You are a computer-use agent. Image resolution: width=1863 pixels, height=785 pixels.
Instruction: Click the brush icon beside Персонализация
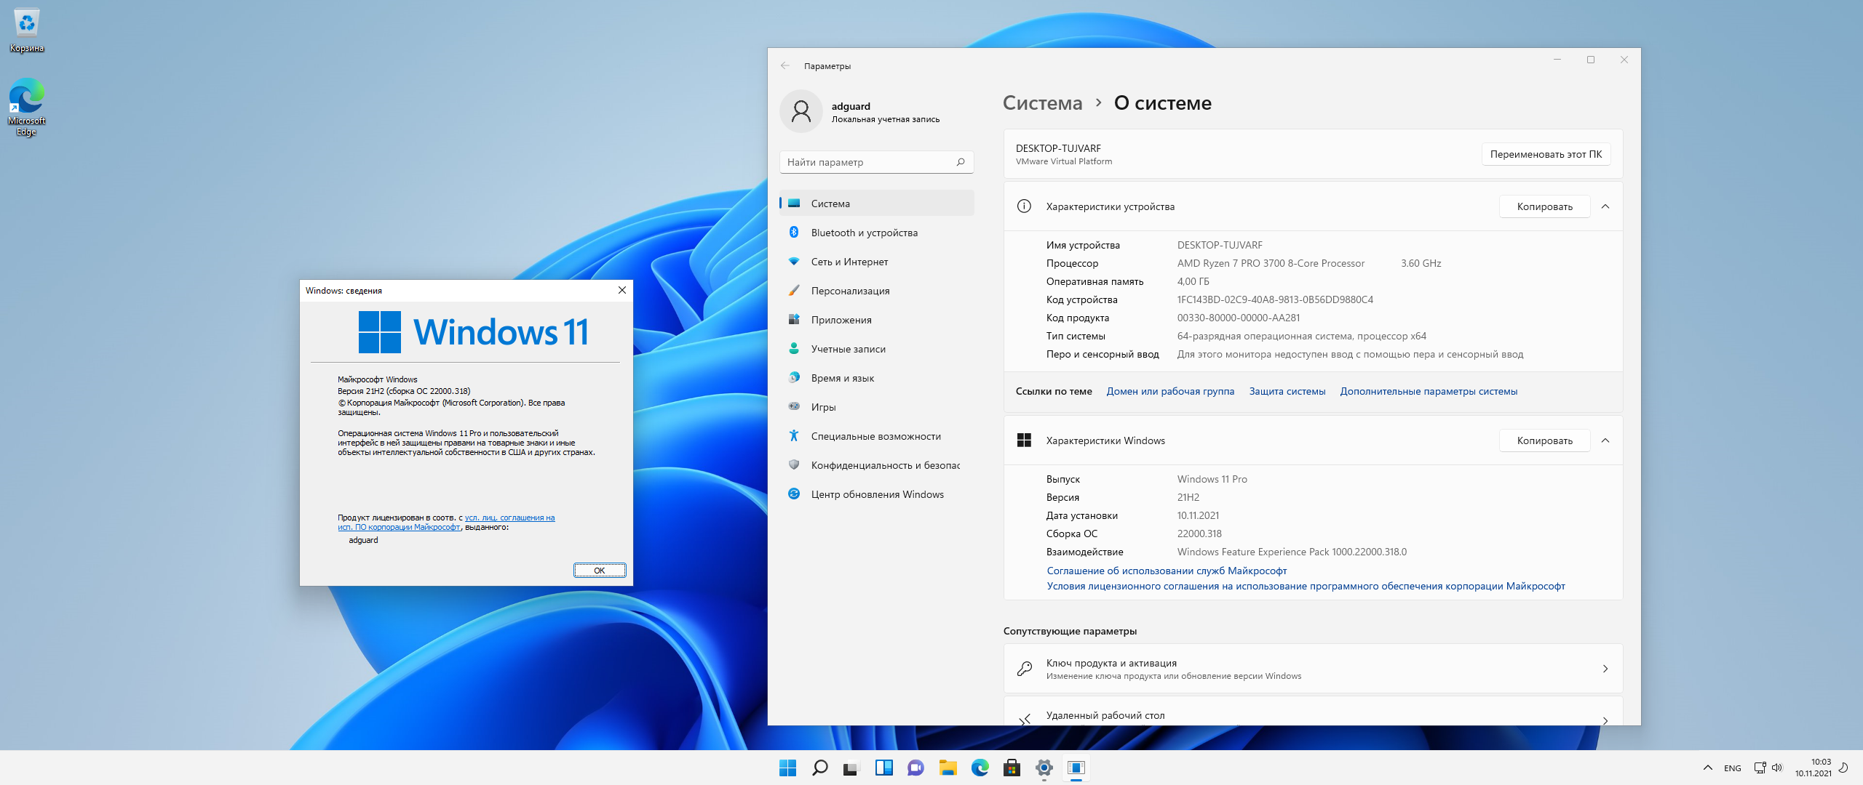coord(794,291)
